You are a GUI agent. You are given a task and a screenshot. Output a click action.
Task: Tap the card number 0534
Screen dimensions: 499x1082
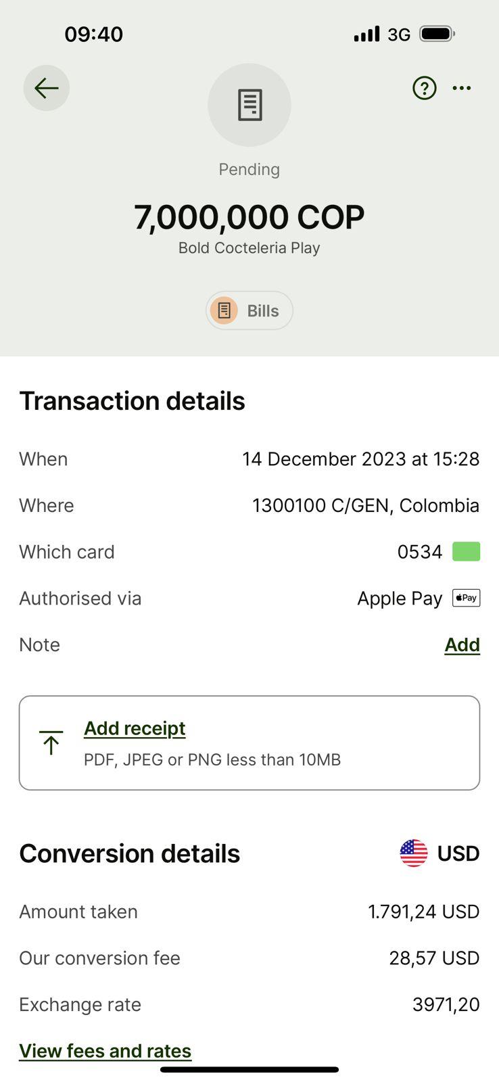pos(420,552)
